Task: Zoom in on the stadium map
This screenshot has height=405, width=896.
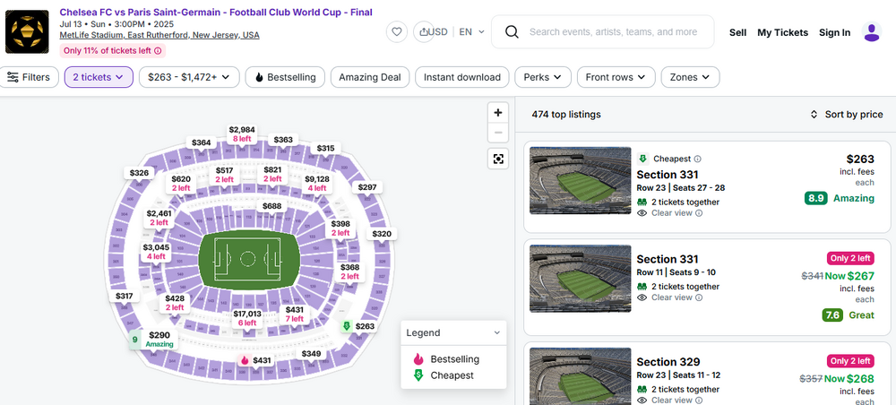Action: (499, 113)
